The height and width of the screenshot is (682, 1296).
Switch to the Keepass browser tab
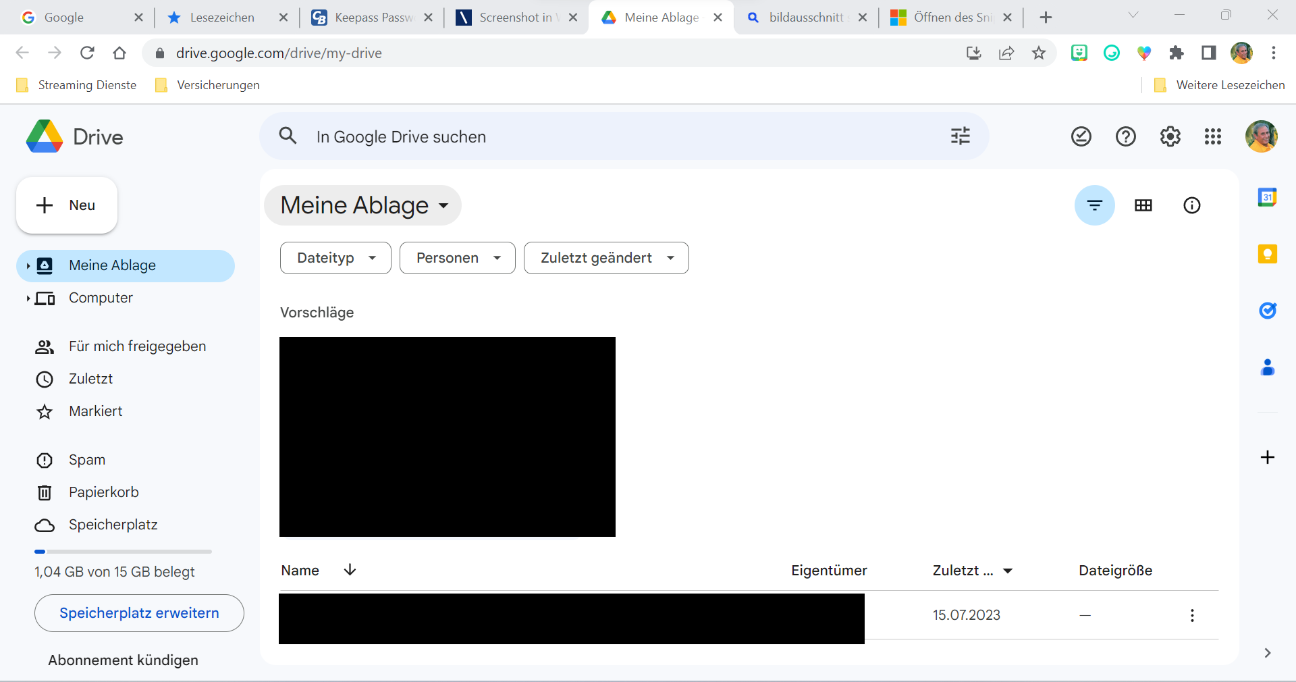(368, 17)
